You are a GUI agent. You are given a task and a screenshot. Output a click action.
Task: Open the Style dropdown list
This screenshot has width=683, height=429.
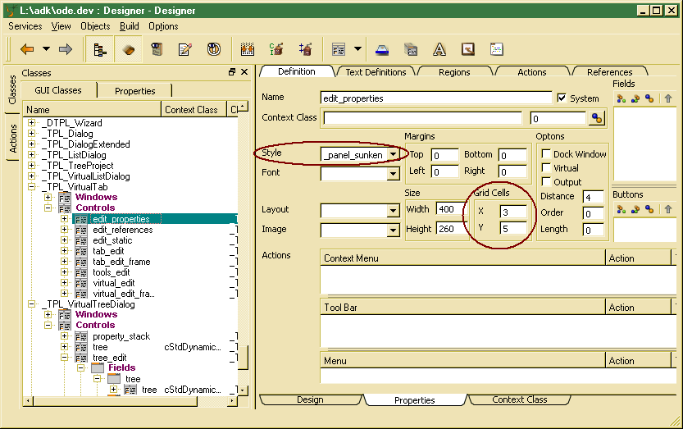click(394, 153)
